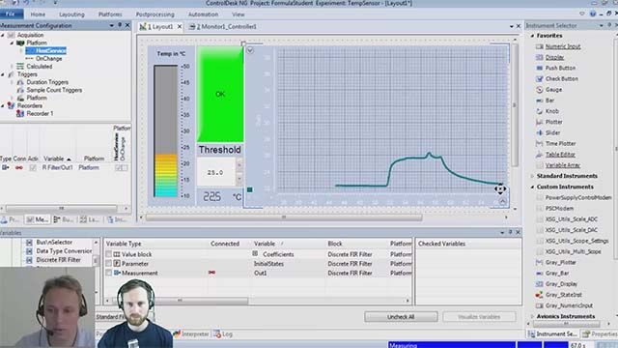Viewport: 618px width, 348px height.
Task: Collapse the Custom Instruments group
Action: 532,187
